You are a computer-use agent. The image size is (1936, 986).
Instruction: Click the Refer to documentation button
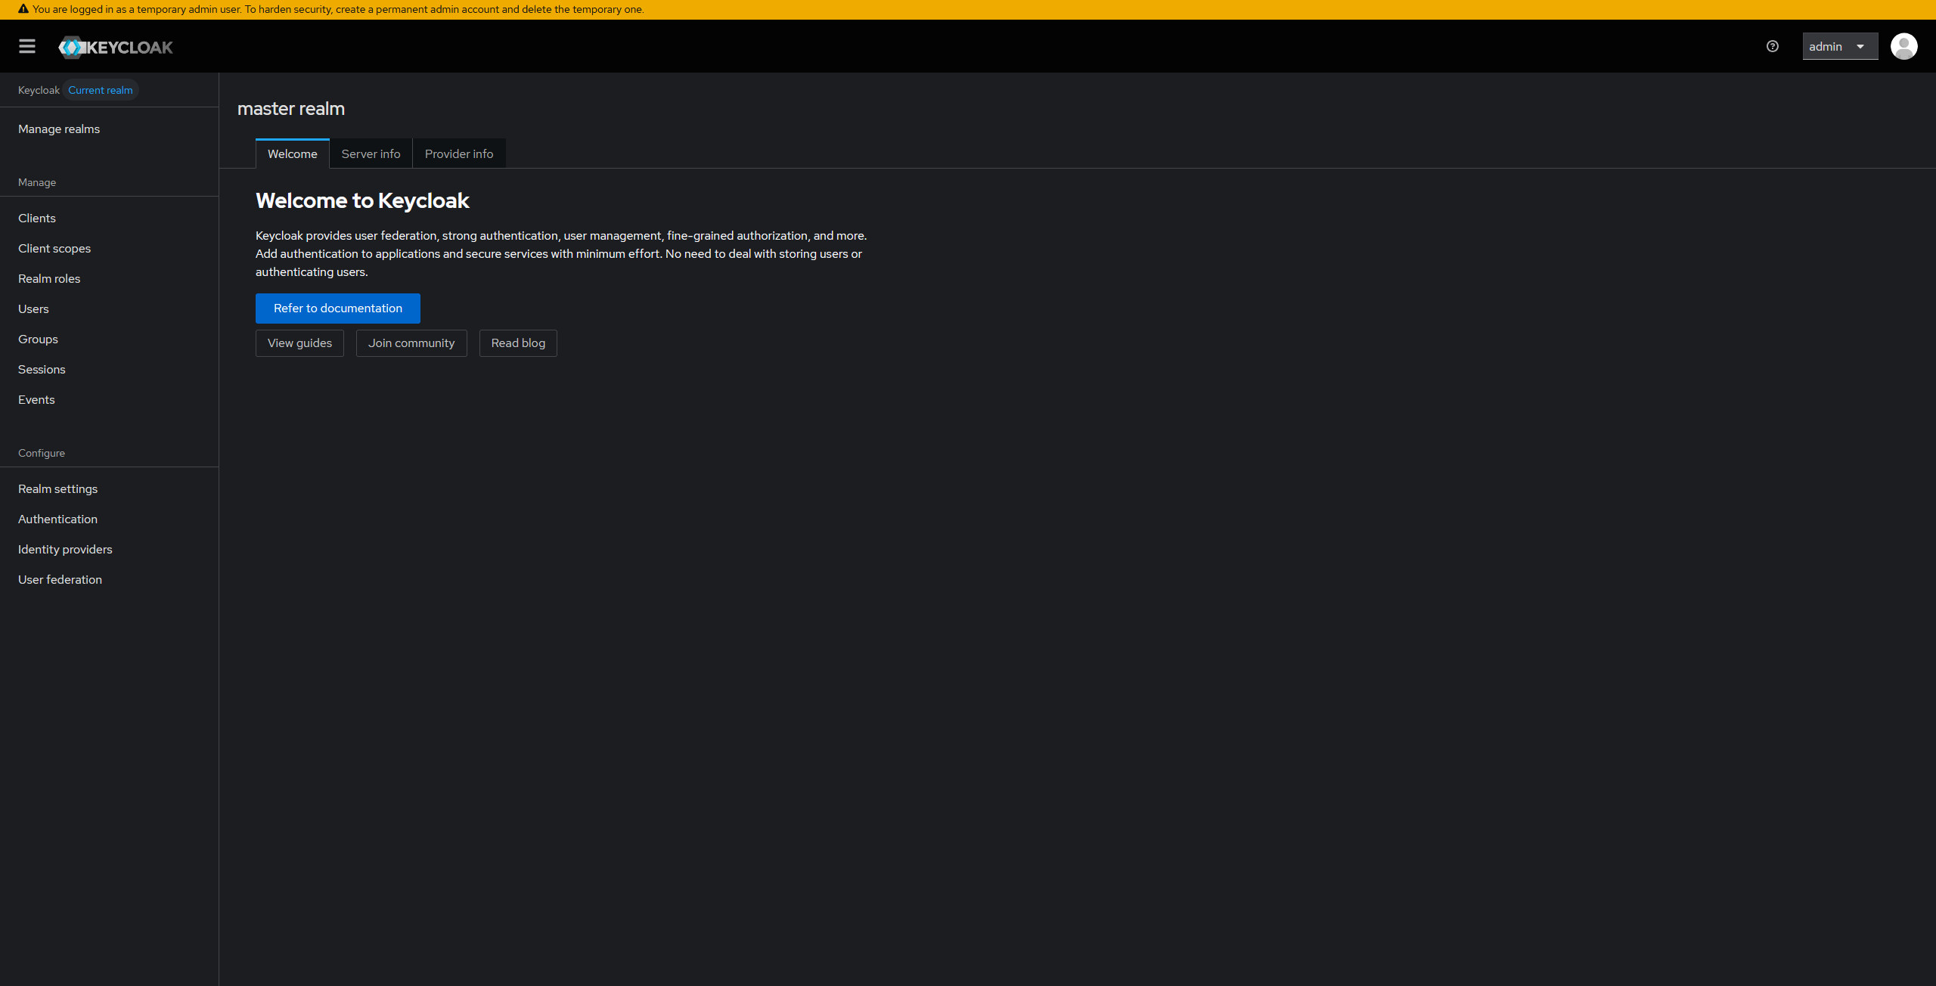click(338, 309)
